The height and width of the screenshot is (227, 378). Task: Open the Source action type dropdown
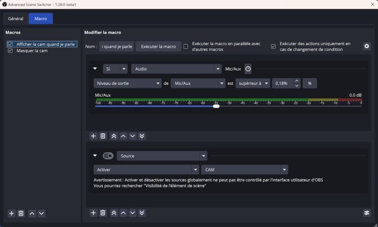(x=162, y=156)
